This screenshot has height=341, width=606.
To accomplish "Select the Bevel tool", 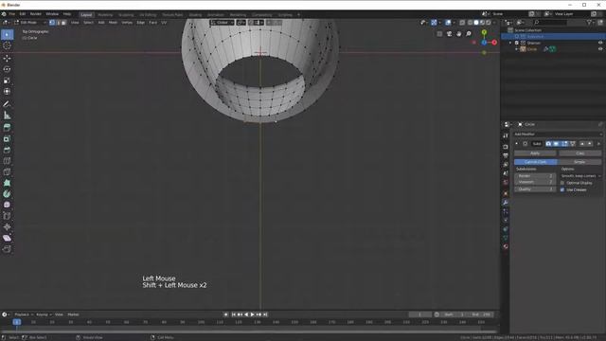I will coord(7,150).
